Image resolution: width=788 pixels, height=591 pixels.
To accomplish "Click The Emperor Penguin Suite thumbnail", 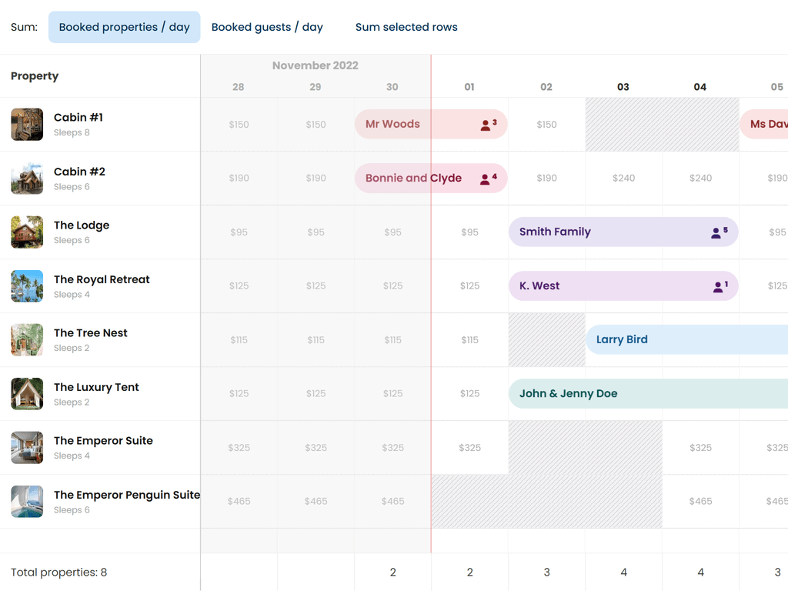I will (27, 502).
